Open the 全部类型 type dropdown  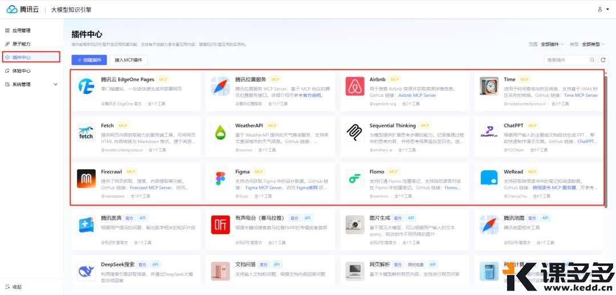pos(593,44)
